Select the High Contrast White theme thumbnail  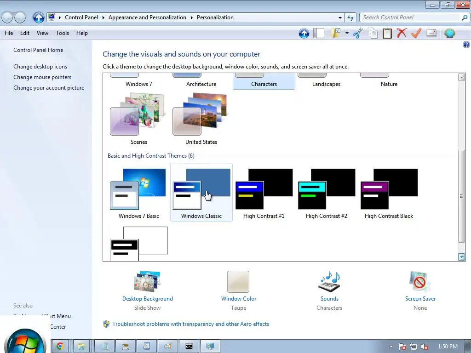[139, 244]
